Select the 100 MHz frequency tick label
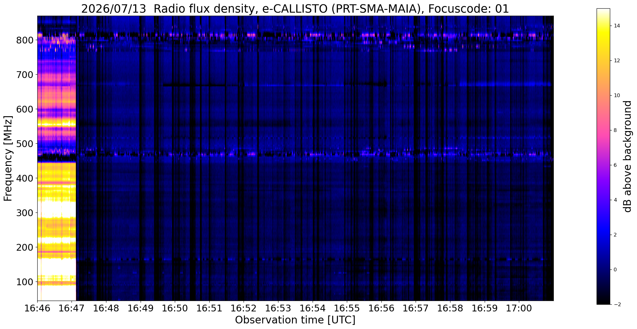 click(24, 282)
